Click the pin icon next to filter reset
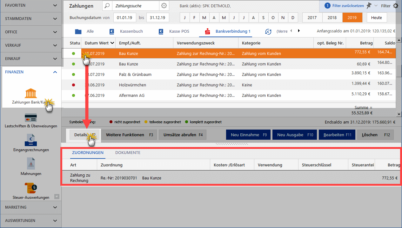This screenshot has height=228, width=402. (x=369, y=6)
